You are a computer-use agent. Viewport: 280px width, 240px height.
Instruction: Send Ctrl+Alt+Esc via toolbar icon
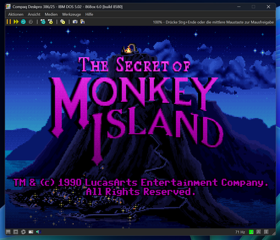click(x=51, y=22)
